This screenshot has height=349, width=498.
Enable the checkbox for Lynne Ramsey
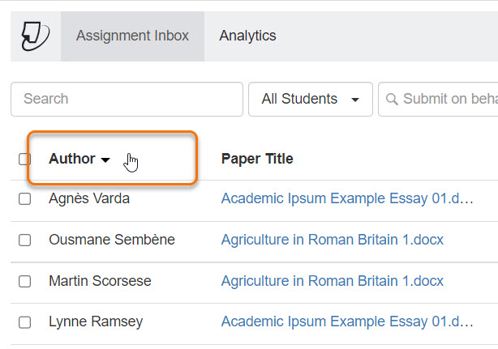point(24,322)
